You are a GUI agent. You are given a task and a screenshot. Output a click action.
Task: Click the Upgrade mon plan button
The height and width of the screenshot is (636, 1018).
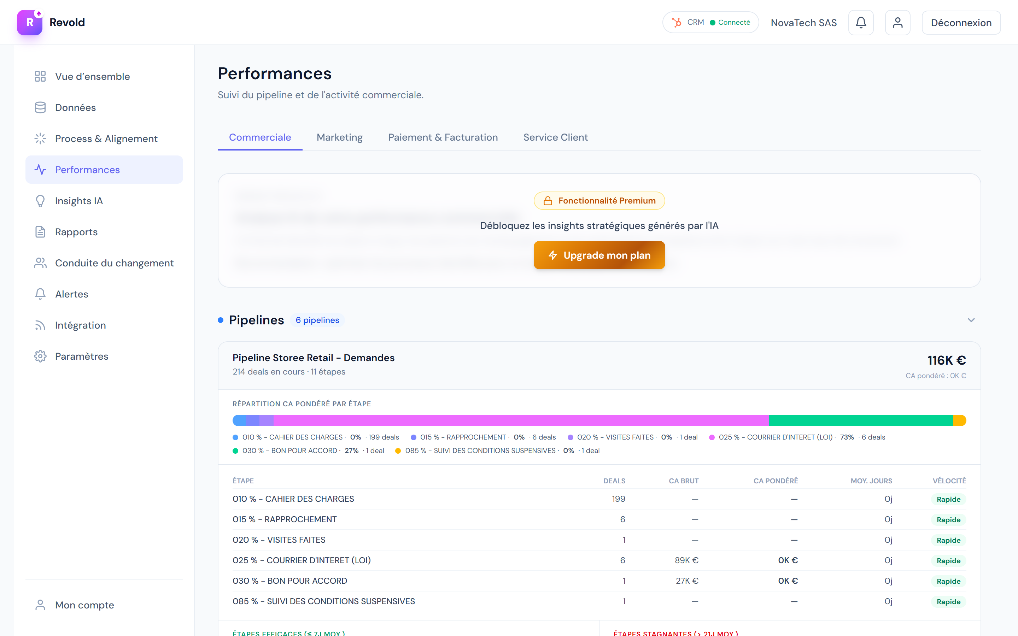click(x=599, y=255)
